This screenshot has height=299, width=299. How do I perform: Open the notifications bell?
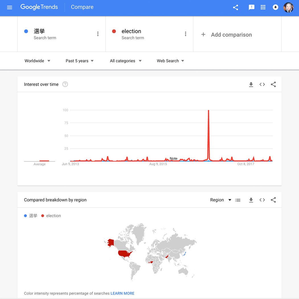point(275,7)
